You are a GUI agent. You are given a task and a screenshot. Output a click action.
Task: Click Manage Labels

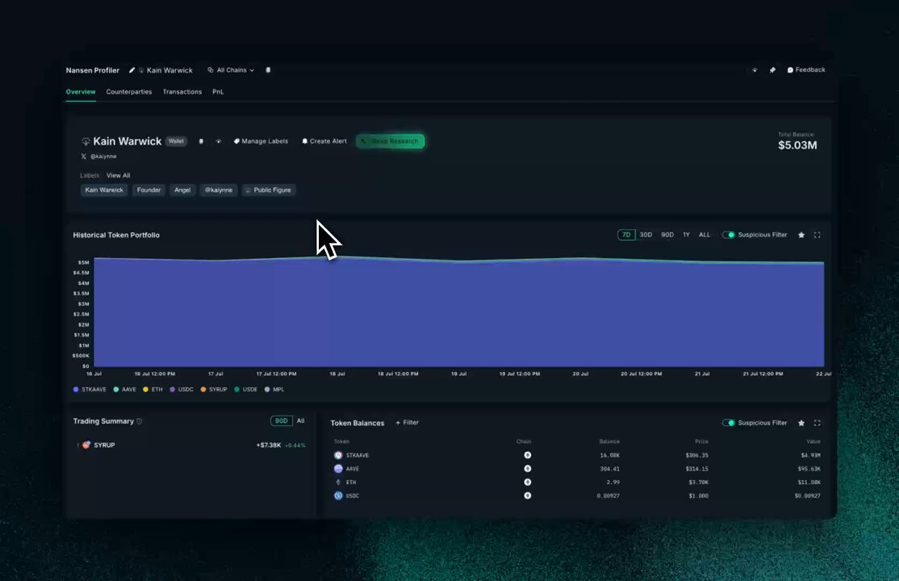click(261, 141)
